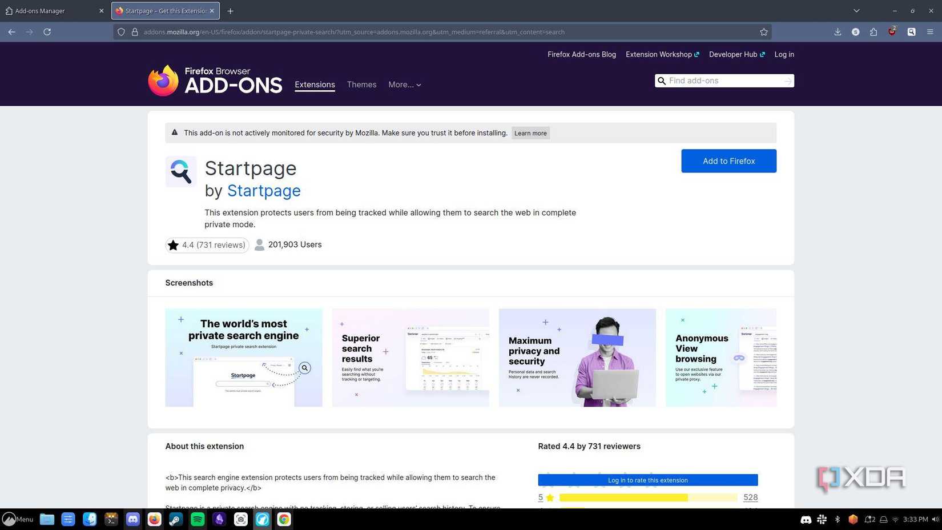Screen dimensions: 942x530
Task: Click the Firefox Browser ADD-ONS logo
Action: [215, 81]
